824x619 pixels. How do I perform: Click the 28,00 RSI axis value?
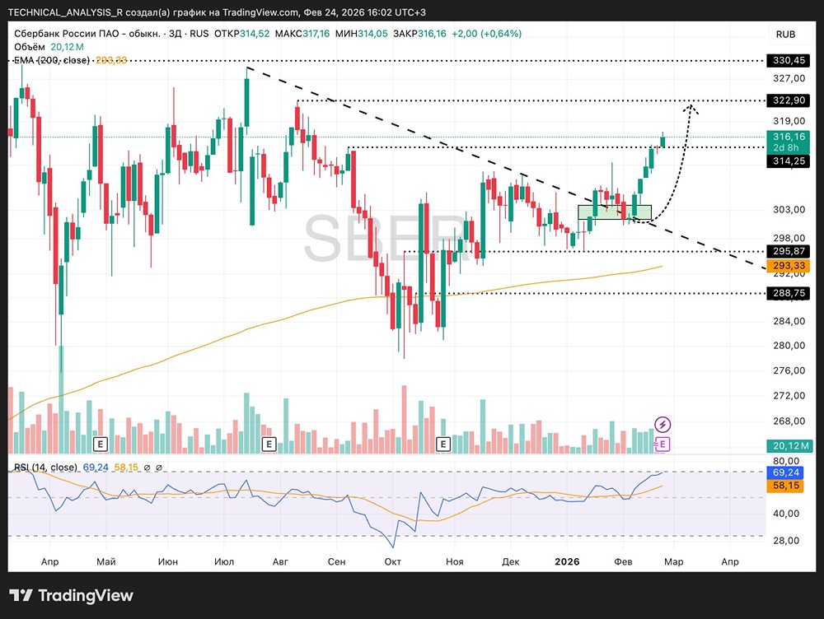tap(786, 540)
